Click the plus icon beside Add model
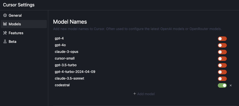 [x=135, y=94]
